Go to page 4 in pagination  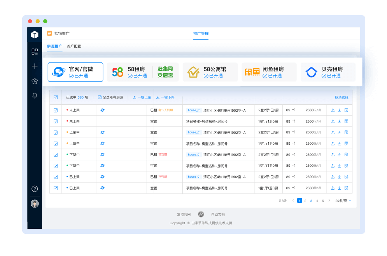tap(317, 201)
